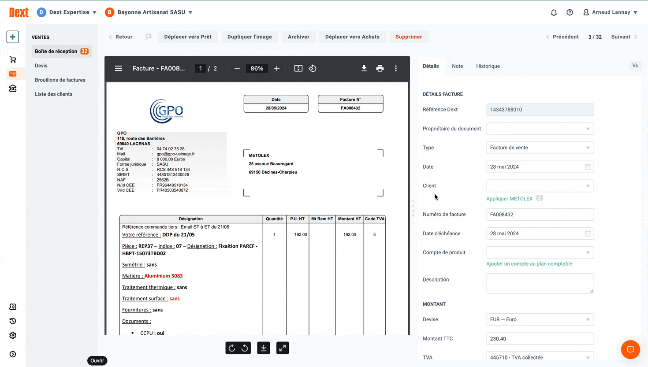Viewport: 648px width, 367px height.
Task: Download the PDF from viewer toolbar
Action: pos(364,68)
